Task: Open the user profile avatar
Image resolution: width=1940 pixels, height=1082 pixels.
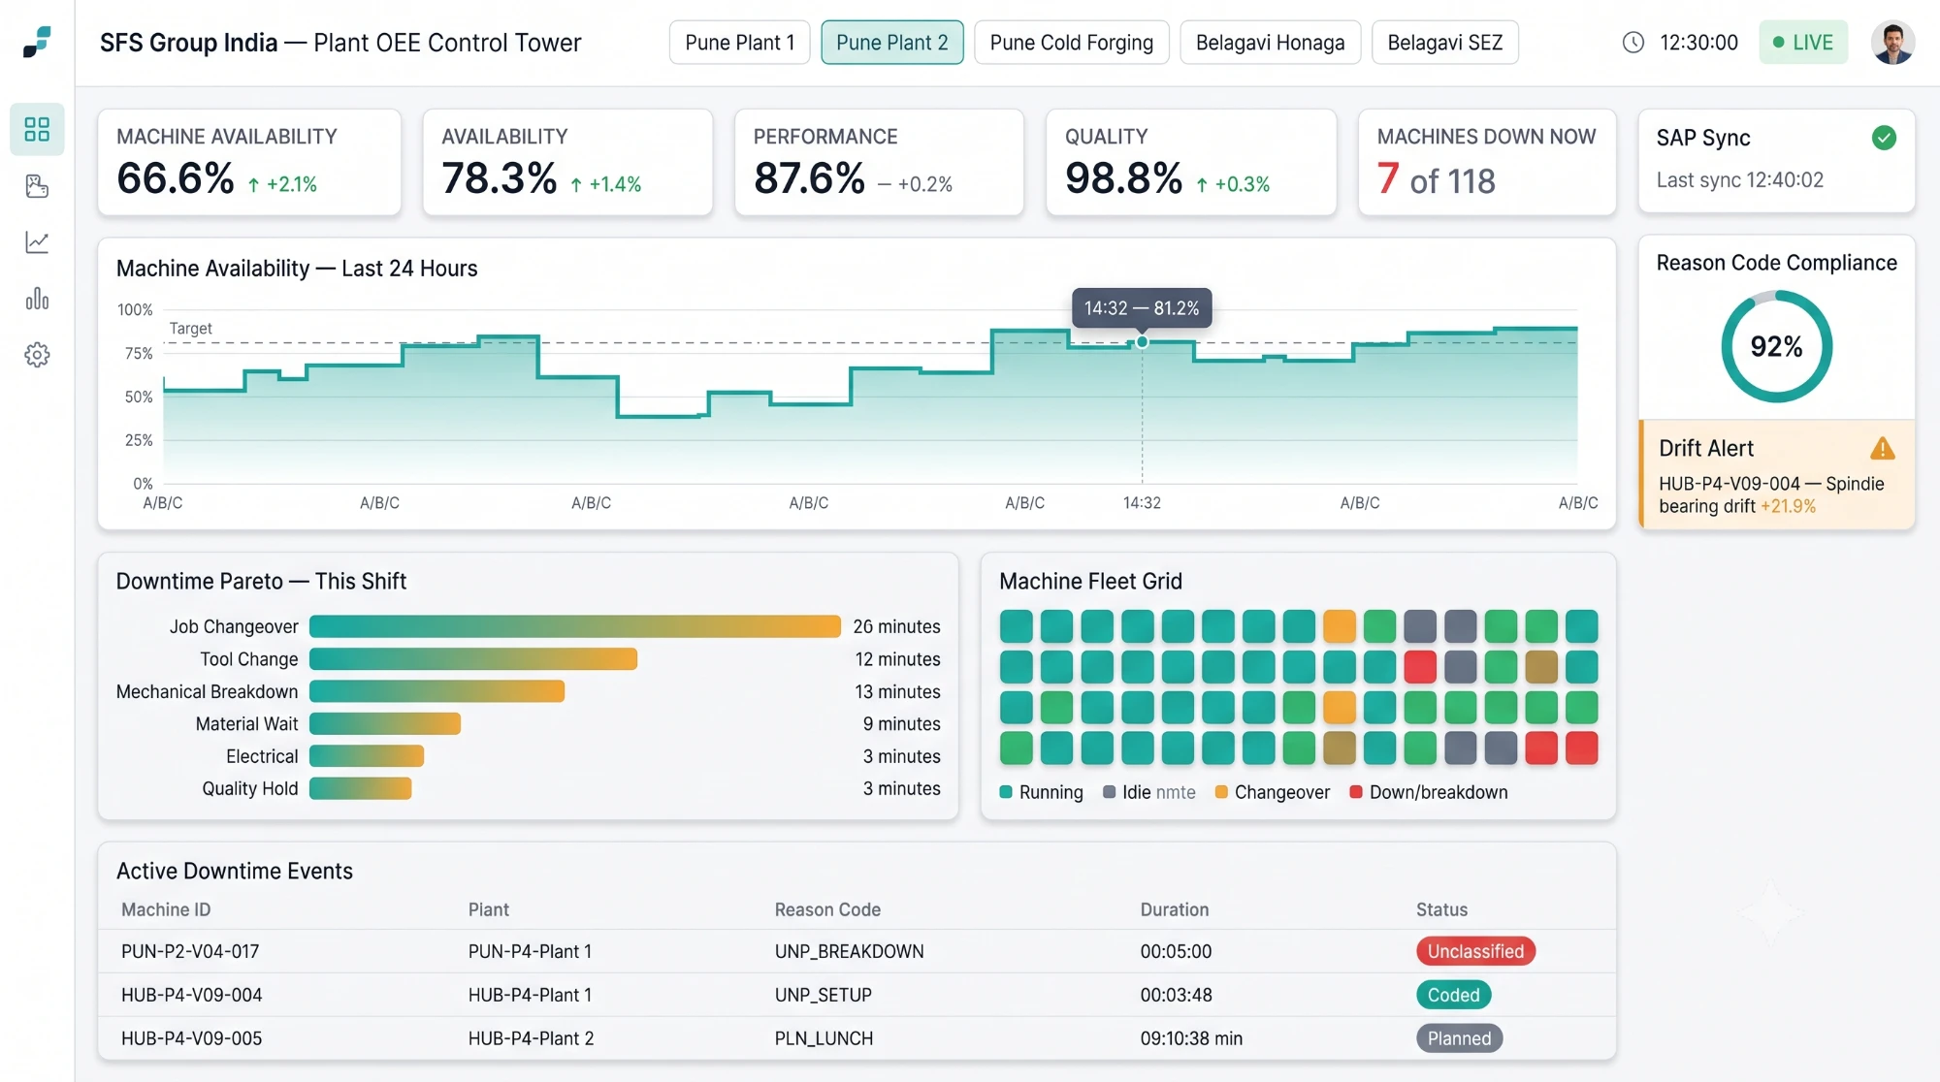Action: click(x=1892, y=43)
